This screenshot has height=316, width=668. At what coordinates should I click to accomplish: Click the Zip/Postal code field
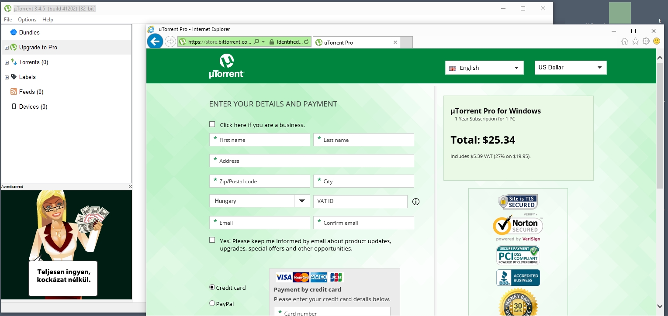(x=260, y=181)
